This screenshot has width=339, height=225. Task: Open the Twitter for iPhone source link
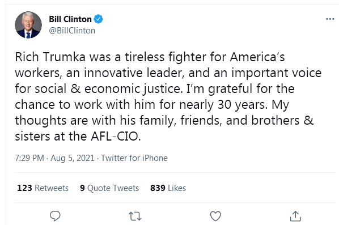[134, 158]
